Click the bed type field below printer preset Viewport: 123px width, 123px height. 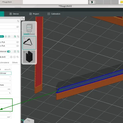point(9,31)
